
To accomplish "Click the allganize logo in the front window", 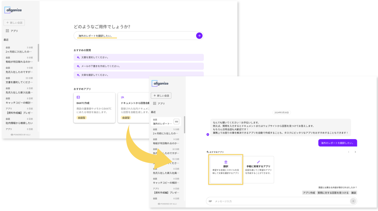I will (160, 83).
